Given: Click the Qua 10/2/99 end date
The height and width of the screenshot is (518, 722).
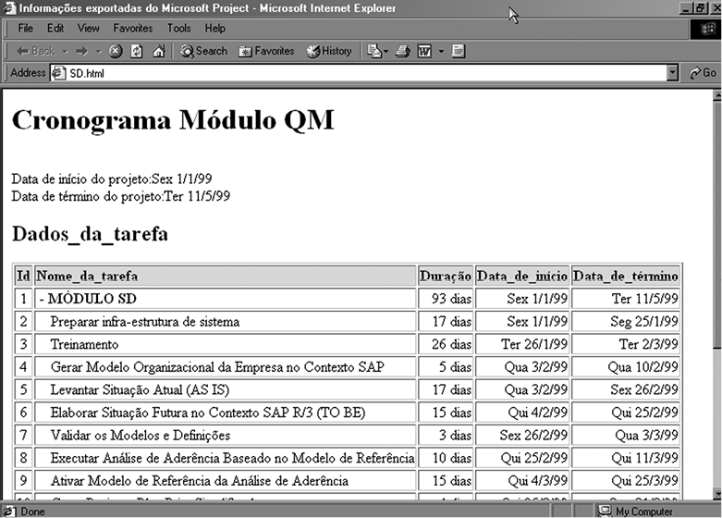Looking at the screenshot, I should (626, 367).
